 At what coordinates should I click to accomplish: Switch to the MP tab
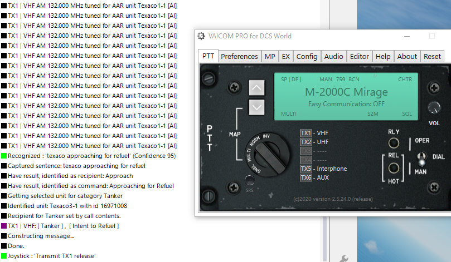coord(270,57)
